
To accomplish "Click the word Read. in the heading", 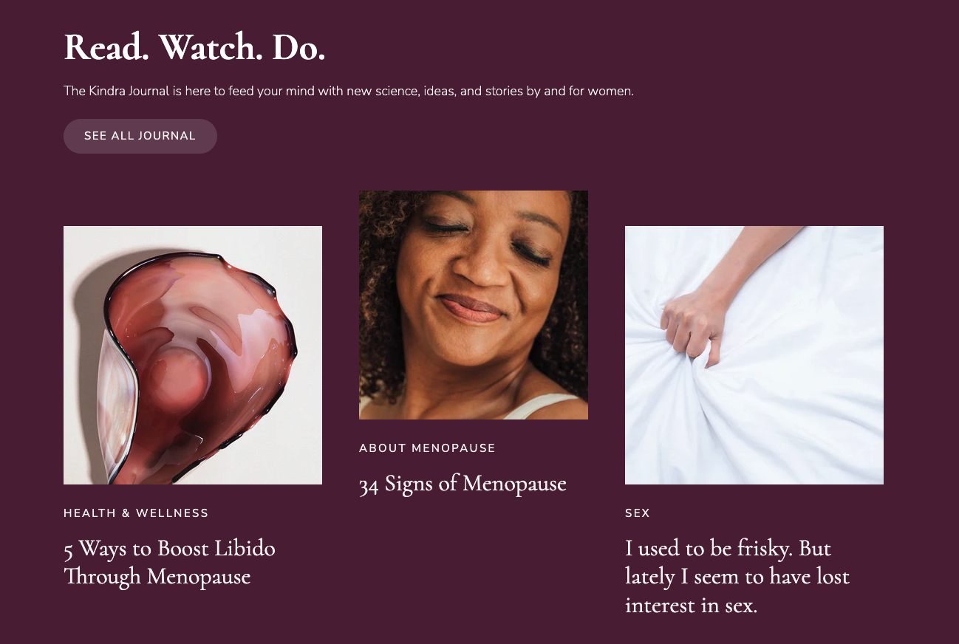I will (106, 49).
